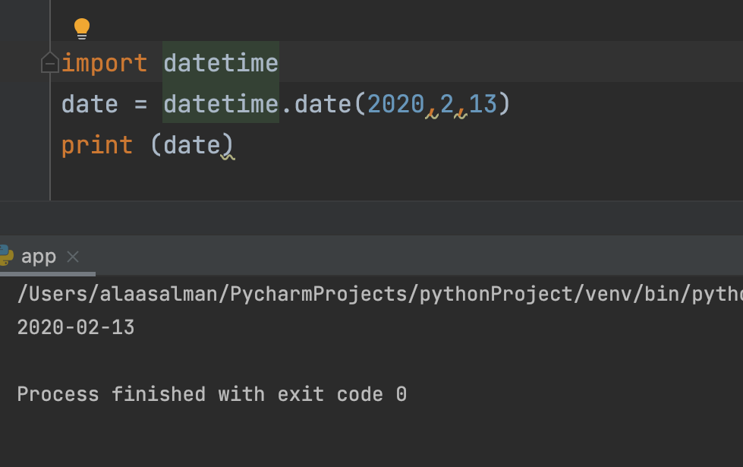743x467 pixels.
Task: Select the app run tab
Action: click(x=39, y=257)
